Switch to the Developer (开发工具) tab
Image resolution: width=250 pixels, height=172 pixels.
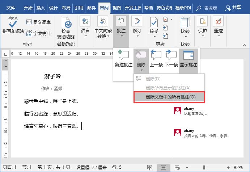(133, 8)
